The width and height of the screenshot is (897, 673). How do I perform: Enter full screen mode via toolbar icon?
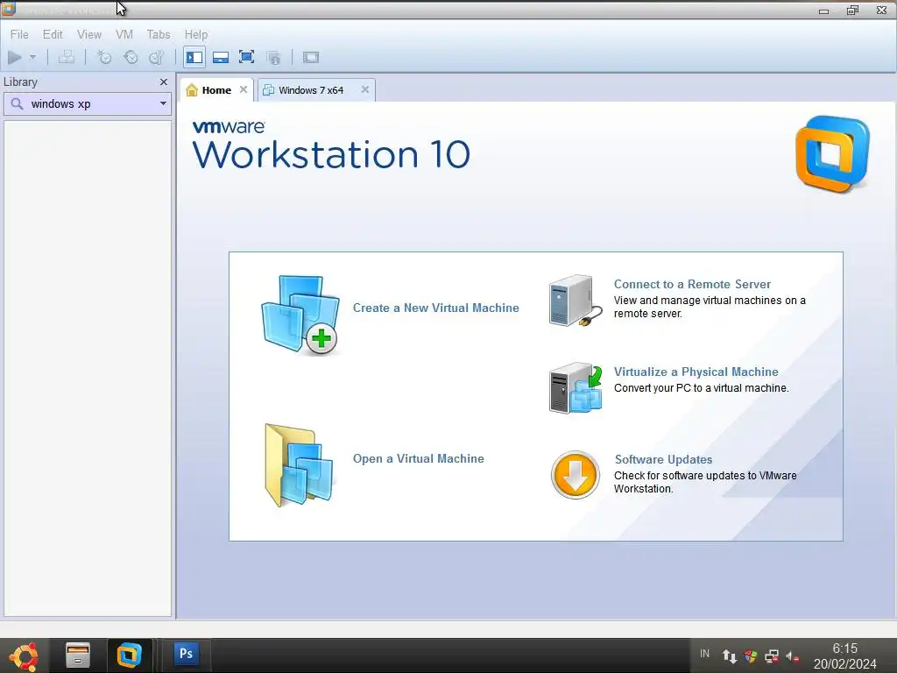(246, 57)
